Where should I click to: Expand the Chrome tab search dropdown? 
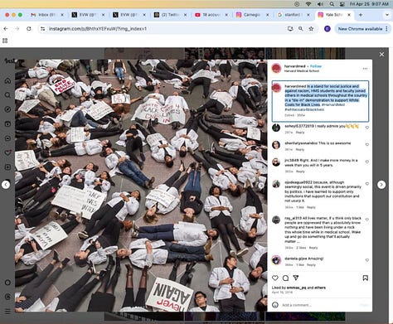click(x=387, y=15)
